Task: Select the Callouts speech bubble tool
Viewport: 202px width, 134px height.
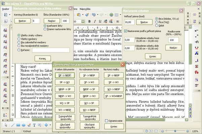Action: pos(39,125)
